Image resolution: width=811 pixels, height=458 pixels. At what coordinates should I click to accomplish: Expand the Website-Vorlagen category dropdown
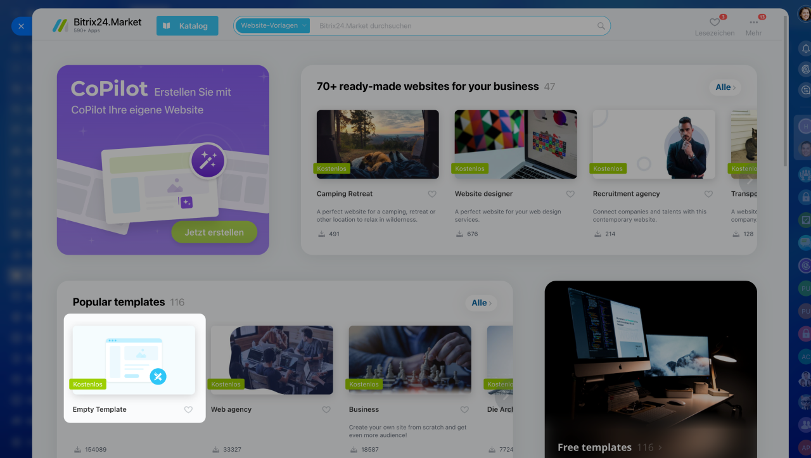273,26
